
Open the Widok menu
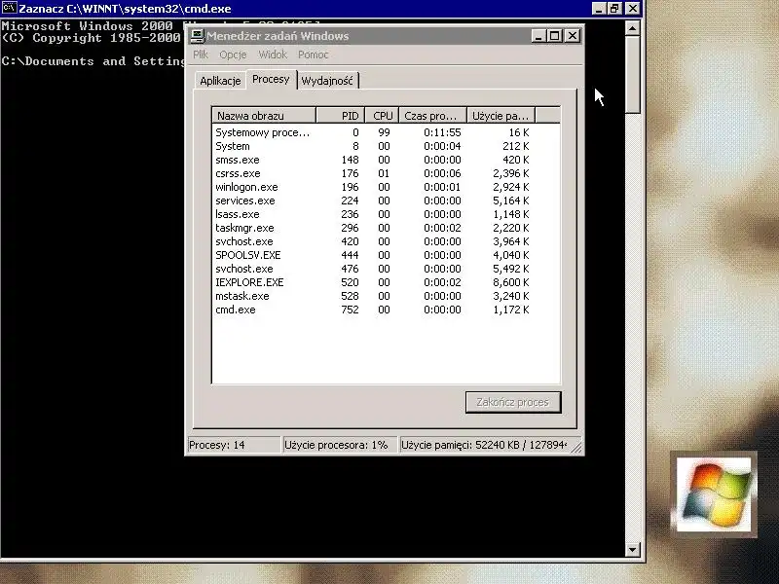tap(273, 55)
